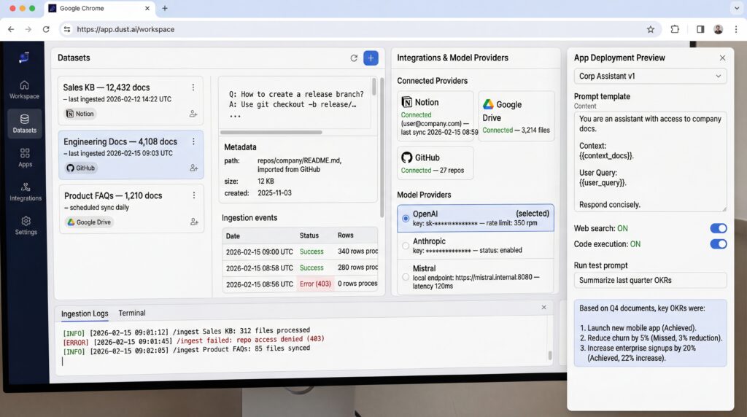Image resolution: width=747 pixels, height=417 pixels.
Task: Click the resize handle of Prompt template box
Action: [724, 209]
